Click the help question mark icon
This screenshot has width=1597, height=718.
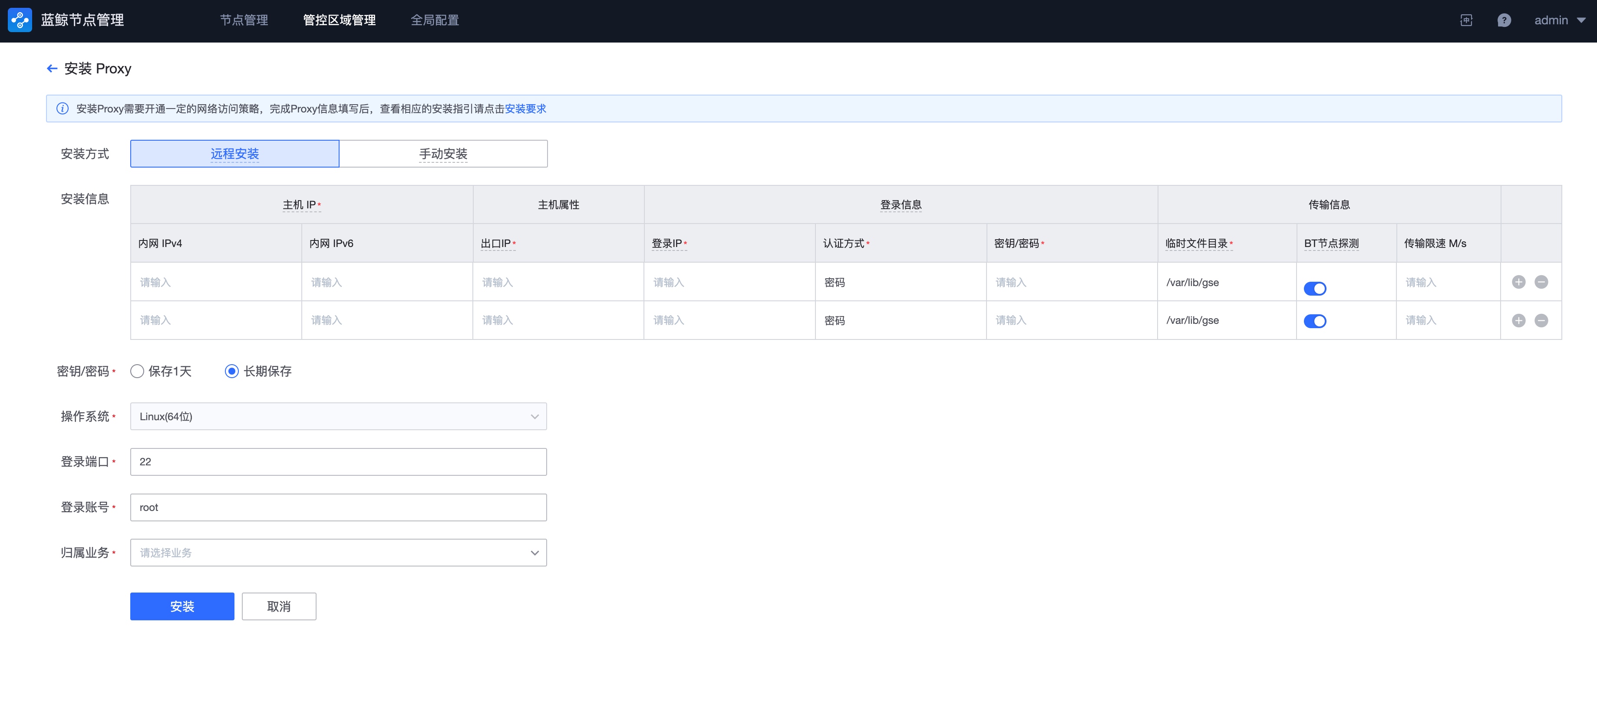pyautogui.click(x=1505, y=20)
